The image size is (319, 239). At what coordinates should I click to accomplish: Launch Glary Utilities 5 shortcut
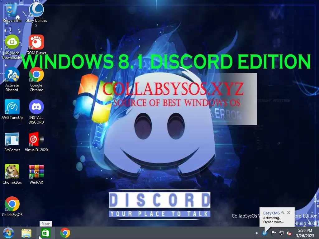[x=36, y=14]
